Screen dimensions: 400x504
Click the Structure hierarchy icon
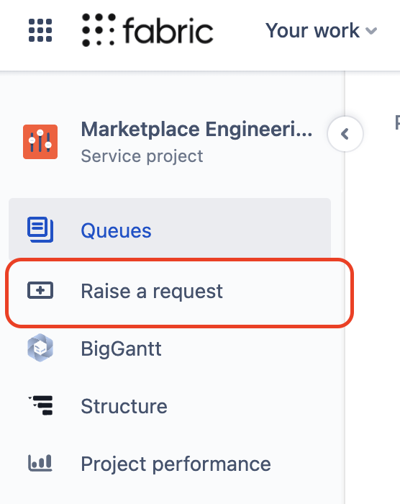(40, 405)
